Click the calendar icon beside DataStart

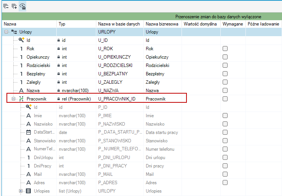coord(29,132)
